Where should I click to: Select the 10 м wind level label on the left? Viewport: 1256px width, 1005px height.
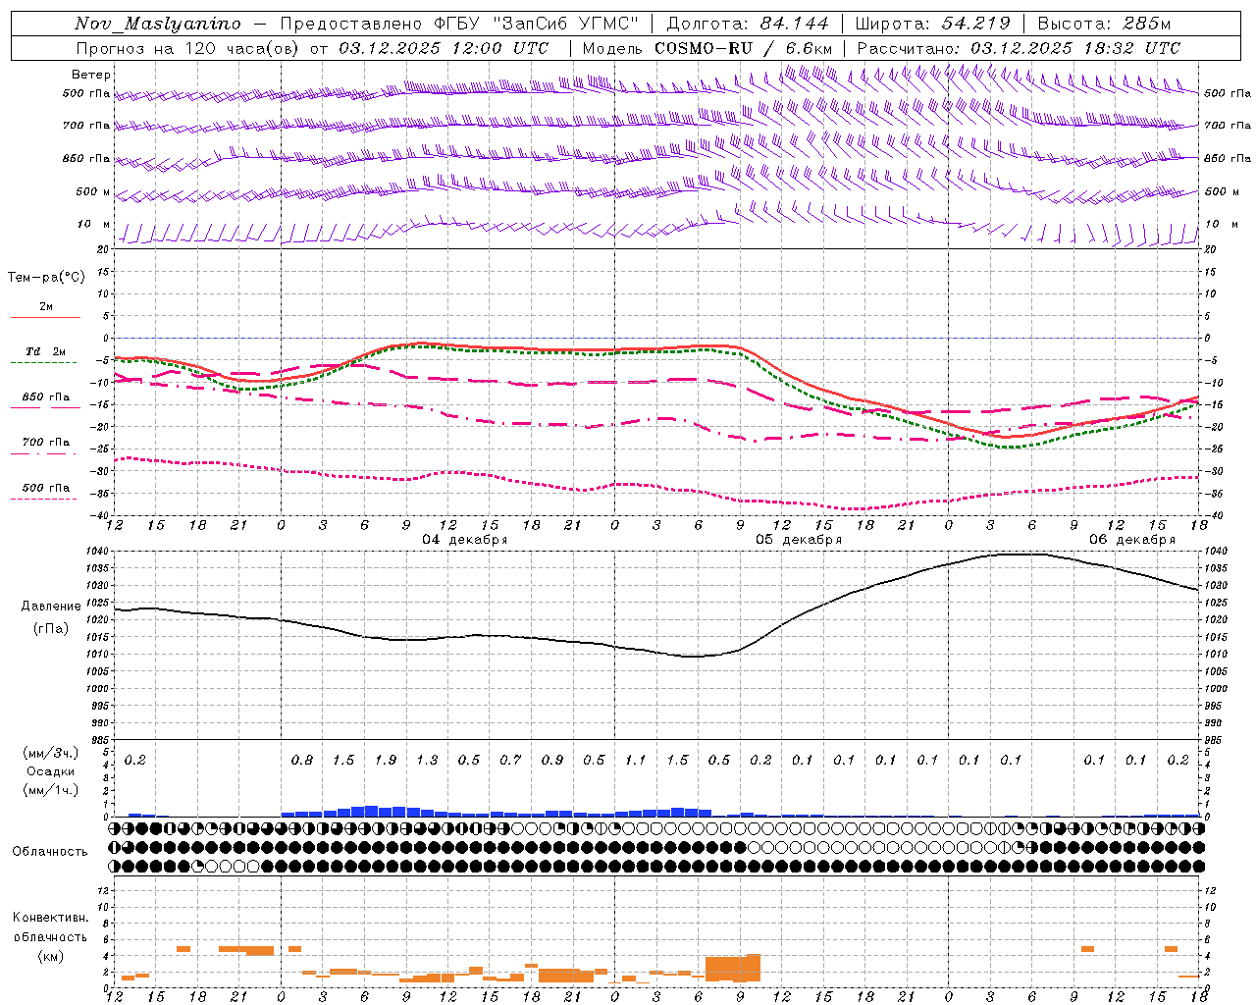tap(94, 224)
